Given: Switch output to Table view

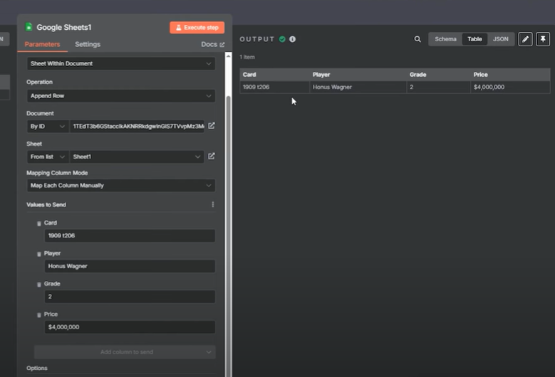Looking at the screenshot, I should pyautogui.click(x=474, y=39).
